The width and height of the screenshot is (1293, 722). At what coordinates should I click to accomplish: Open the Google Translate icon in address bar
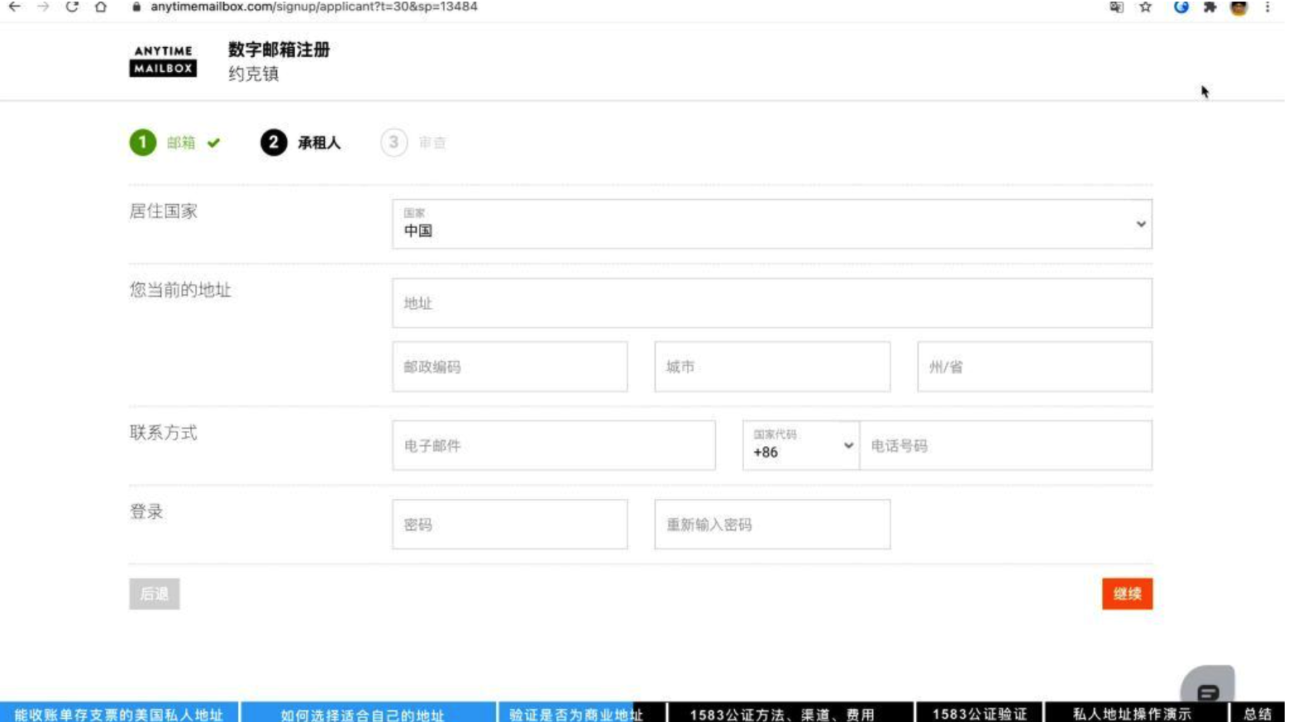[1116, 7]
